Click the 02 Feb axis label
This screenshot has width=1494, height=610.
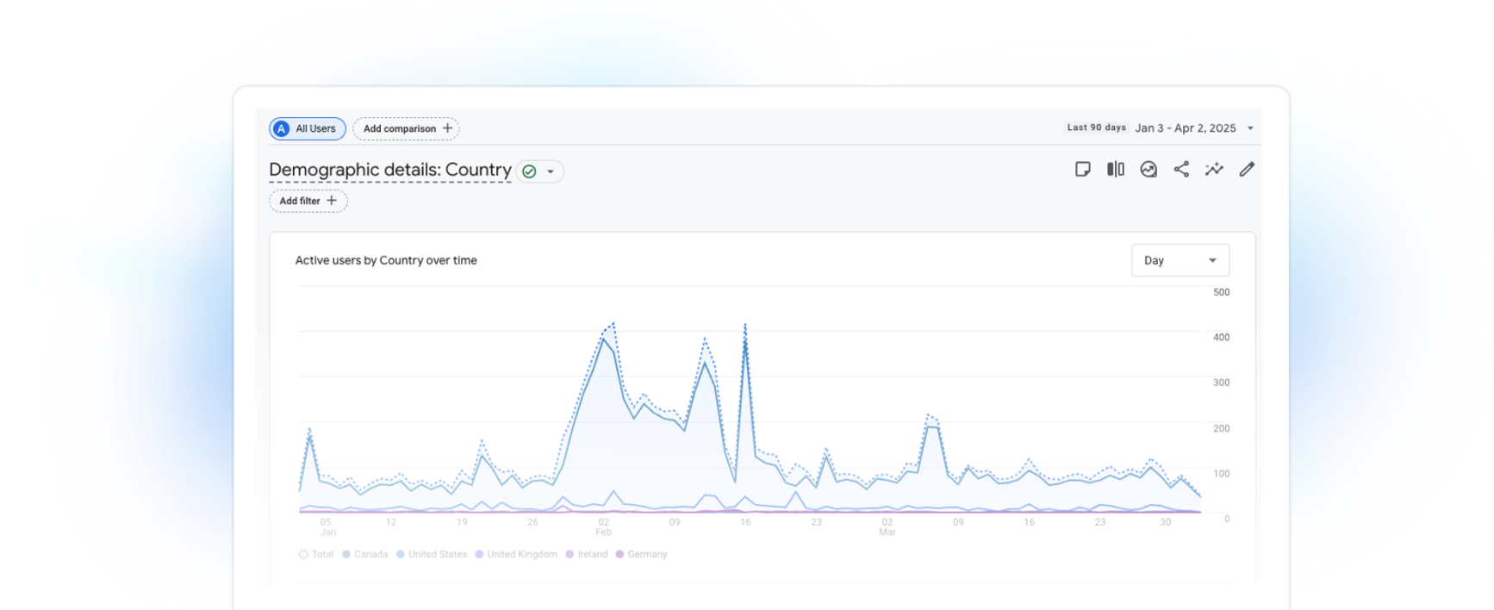(x=603, y=526)
